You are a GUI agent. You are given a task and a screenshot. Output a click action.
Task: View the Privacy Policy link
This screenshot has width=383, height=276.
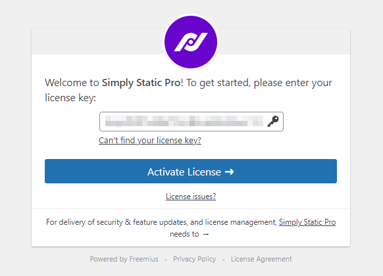[194, 259]
